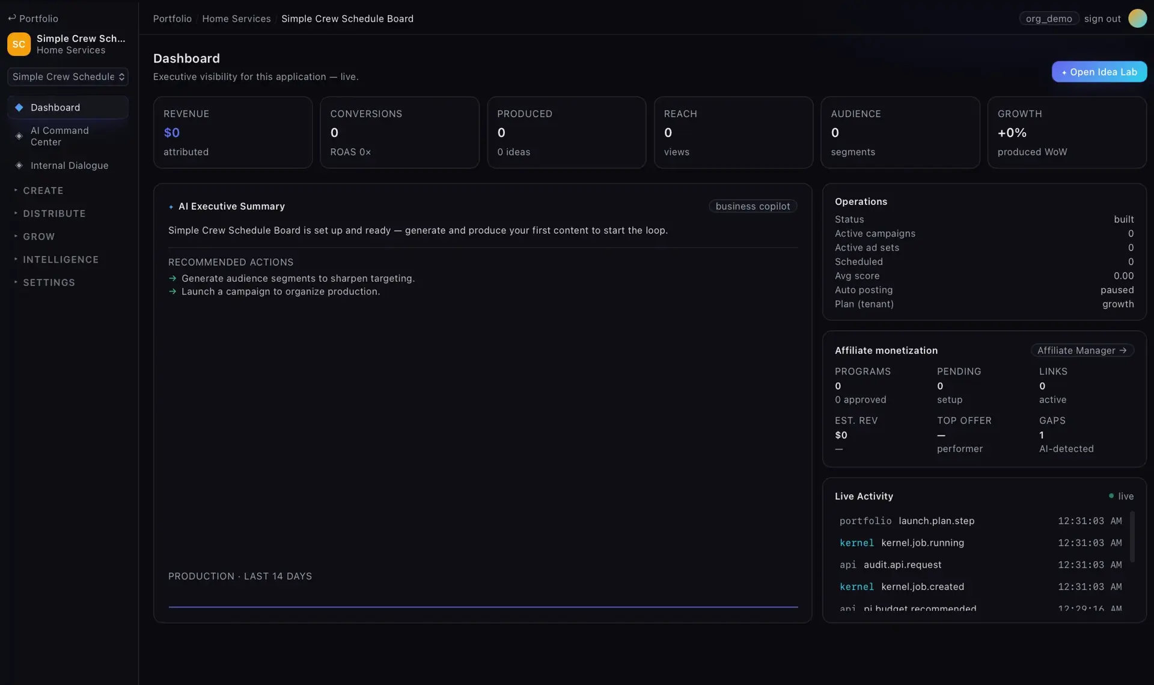Open the GROWTH metric card

pos(1067,132)
